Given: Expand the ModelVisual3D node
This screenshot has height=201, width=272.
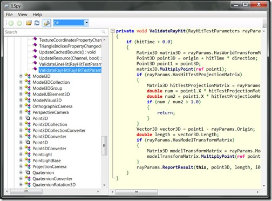Looking at the screenshot, I should (21, 100).
